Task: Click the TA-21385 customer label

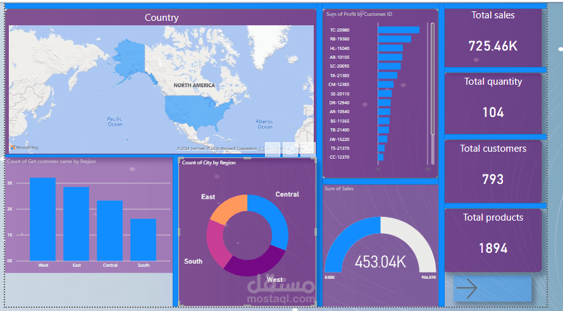Action: click(339, 75)
